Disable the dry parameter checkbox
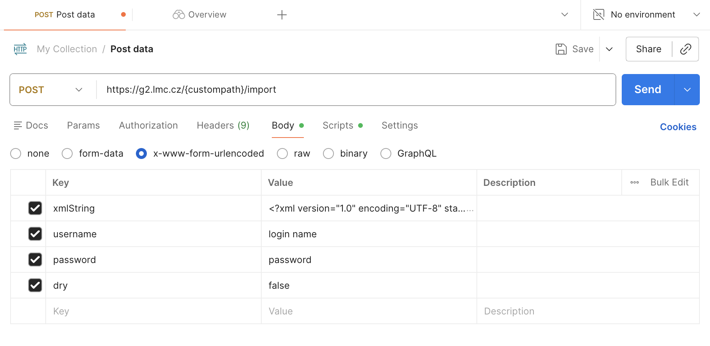This screenshot has height=346, width=710. 35,285
